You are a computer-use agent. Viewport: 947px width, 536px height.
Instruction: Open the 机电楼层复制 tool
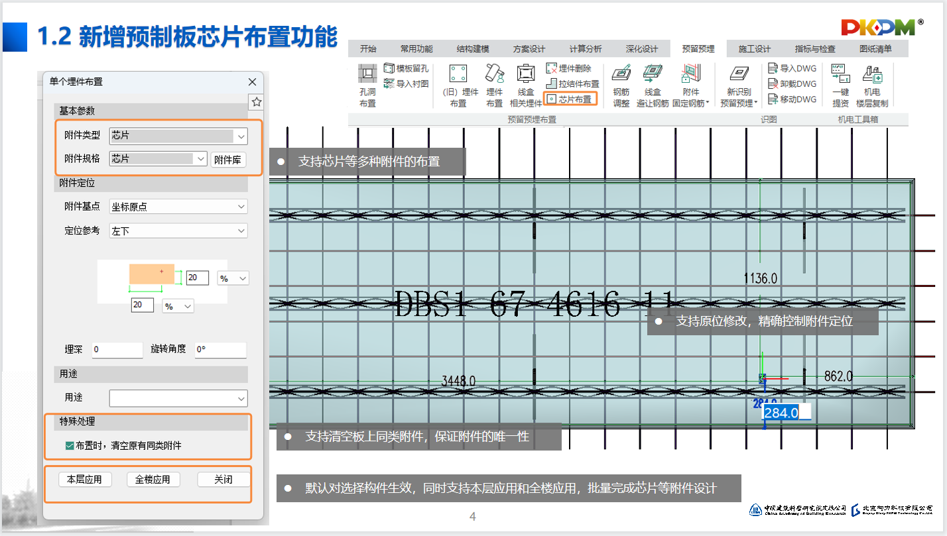tap(871, 74)
